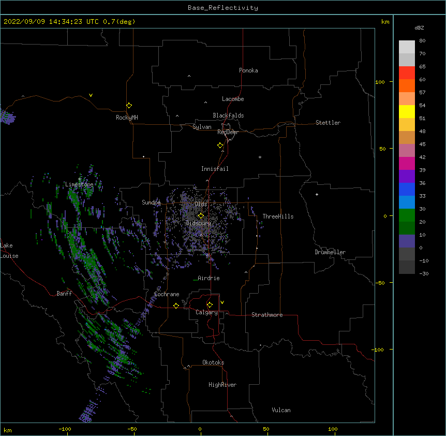Click the dBZ legend heading
This screenshot has width=446, height=436.
click(x=419, y=27)
